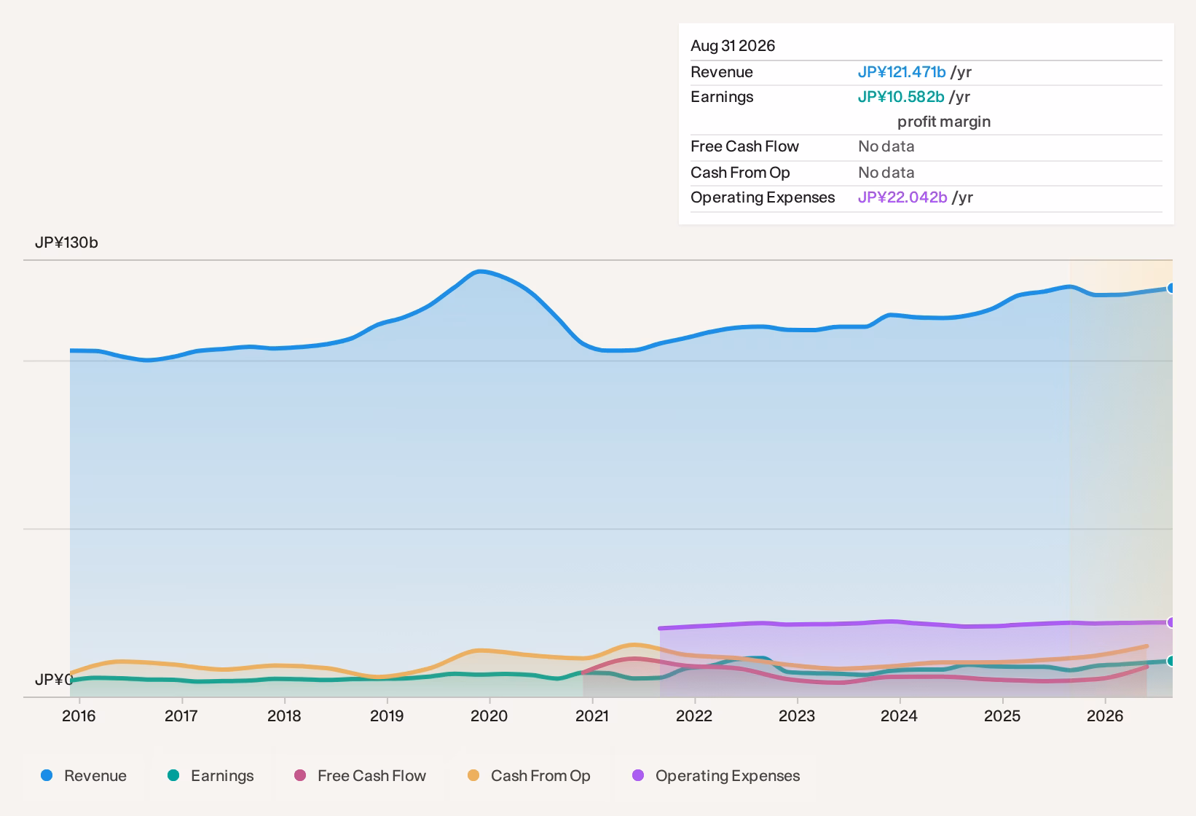
Task: Click the Revenue row label in tooltip
Action: pyautogui.click(x=722, y=72)
